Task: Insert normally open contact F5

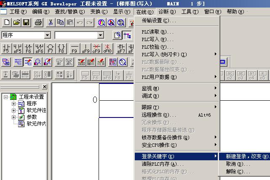Action: click(6, 49)
